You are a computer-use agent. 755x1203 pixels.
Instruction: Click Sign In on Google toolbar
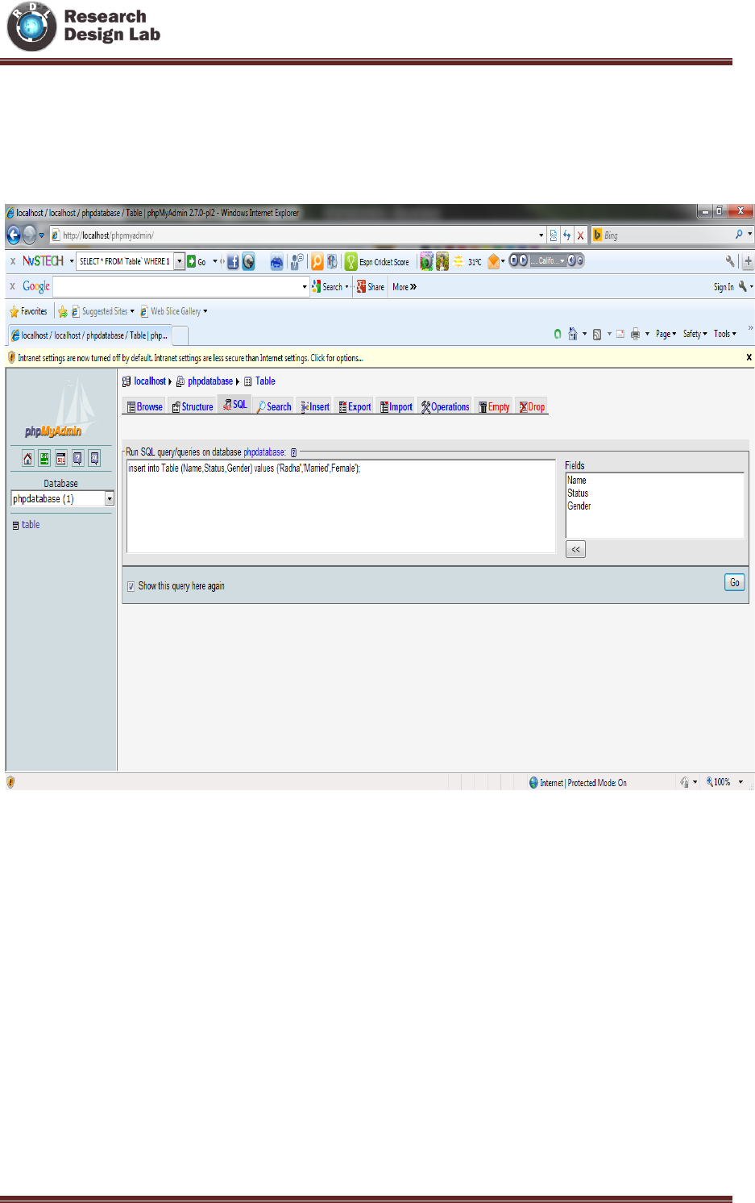pyautogui.click(x=724, y=287)
